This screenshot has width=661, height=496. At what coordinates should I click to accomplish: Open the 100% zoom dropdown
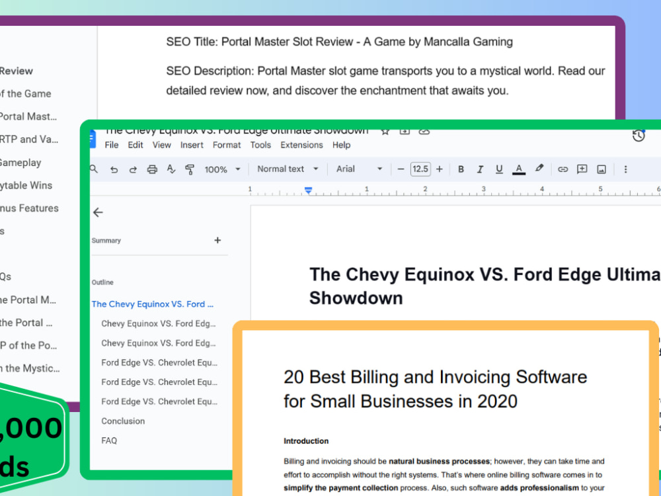click(222, 169)
